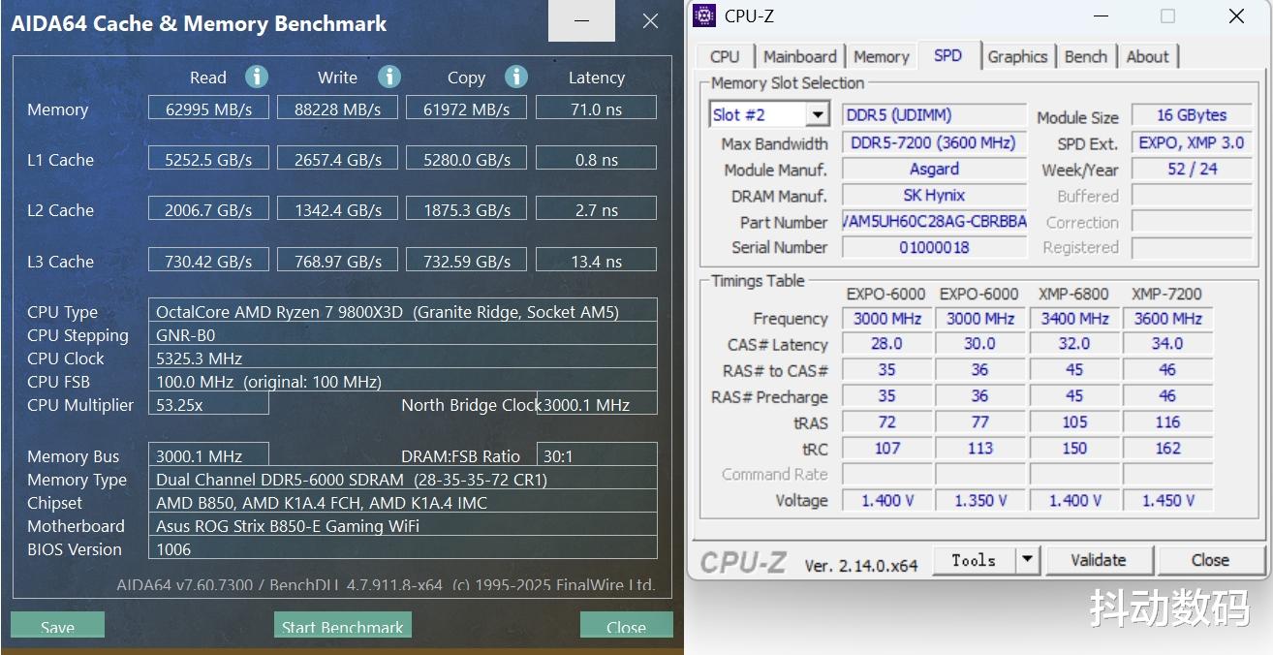Click the Close button at AIDA64 bottom
The height and width of the screenshot is (655, 1273).
626,625
